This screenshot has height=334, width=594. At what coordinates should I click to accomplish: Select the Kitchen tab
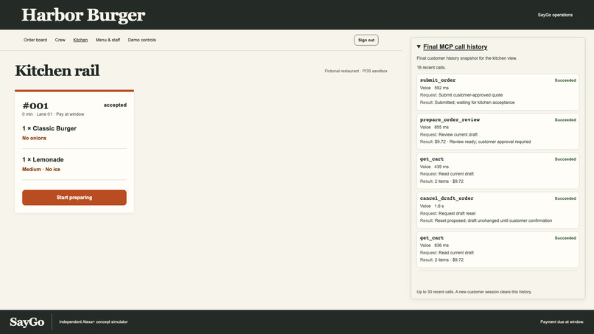[80, 40]
